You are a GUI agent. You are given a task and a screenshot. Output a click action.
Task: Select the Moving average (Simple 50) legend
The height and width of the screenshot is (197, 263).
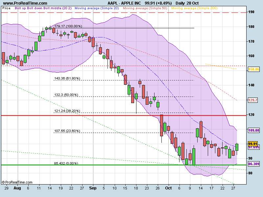coord(145,8)
